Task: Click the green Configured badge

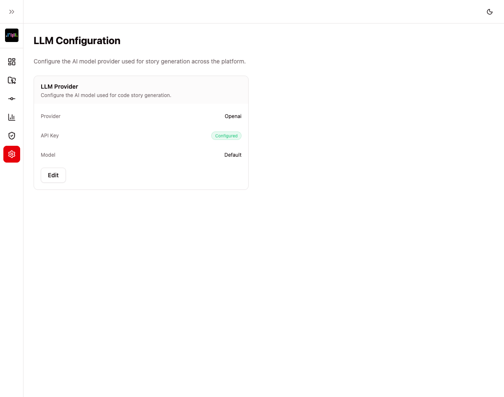Action: coord(226,136)
